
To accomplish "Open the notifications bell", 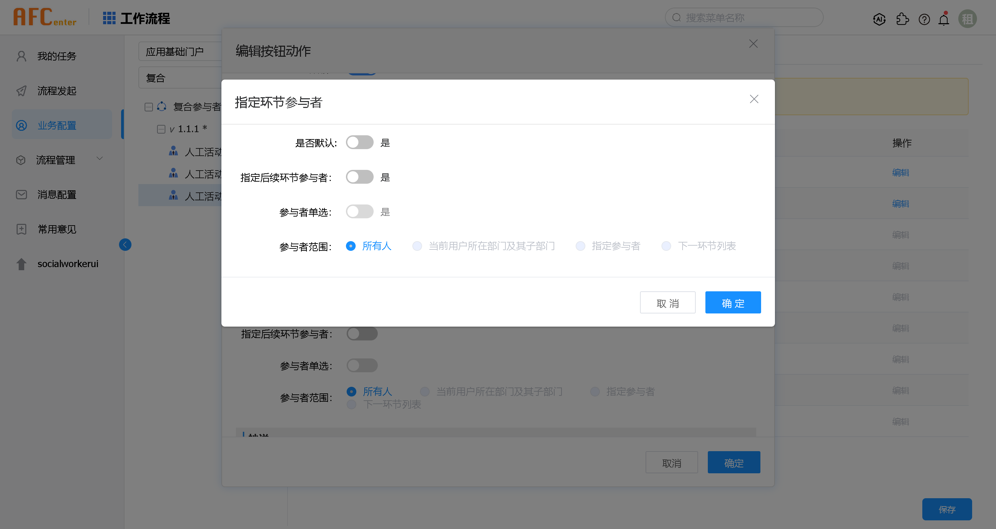I will [x=944, y=19].
